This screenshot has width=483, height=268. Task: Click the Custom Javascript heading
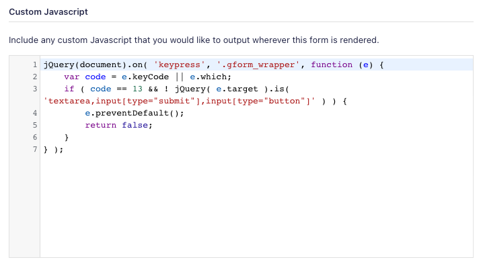coord(48,11)
